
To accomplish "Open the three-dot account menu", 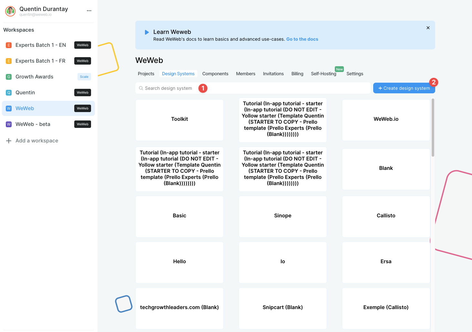I will click(89, 11).
